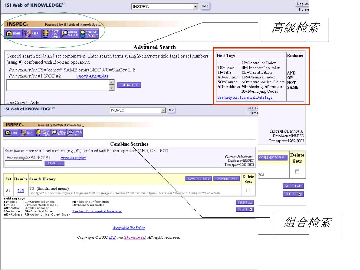Open 'See help for Numerical Data tags' in Field Tags box
This screenshot has height=270, width=360.
click(245, 97)
